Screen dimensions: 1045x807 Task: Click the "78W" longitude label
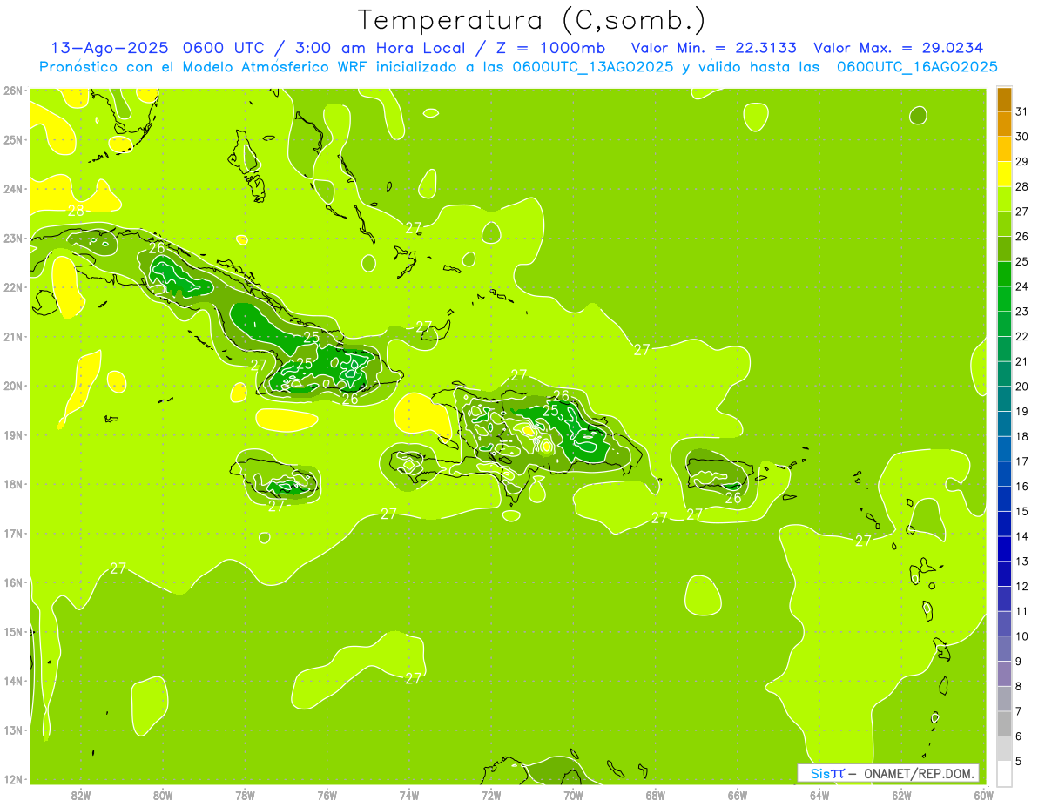(246, 795)
